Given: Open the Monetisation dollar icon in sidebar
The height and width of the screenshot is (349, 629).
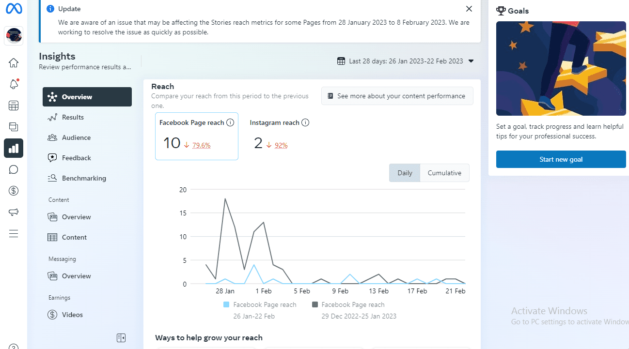Looking at the screenshot, I should 14,191.
